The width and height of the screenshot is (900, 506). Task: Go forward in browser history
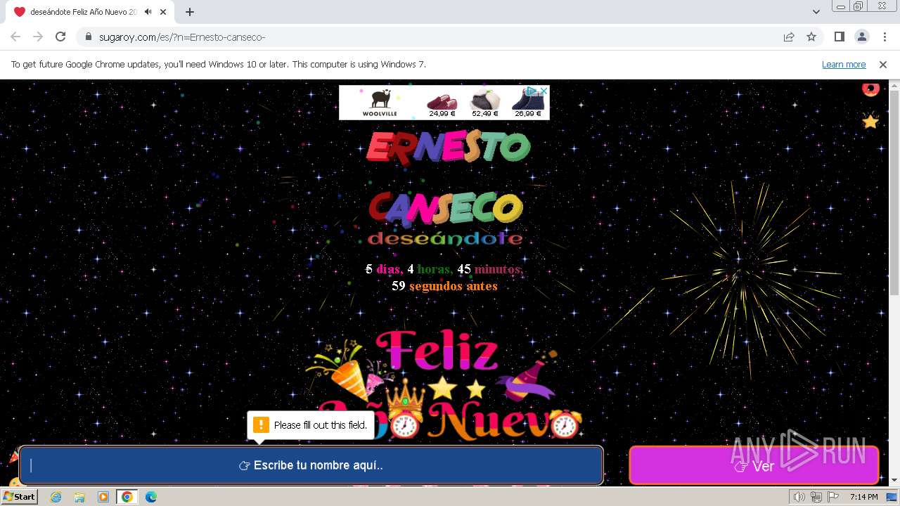pyautogui.click(x=38, y=37)
